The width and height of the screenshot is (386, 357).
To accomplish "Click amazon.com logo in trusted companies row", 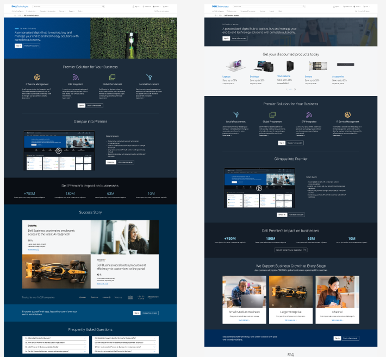I will click(153, 297).
